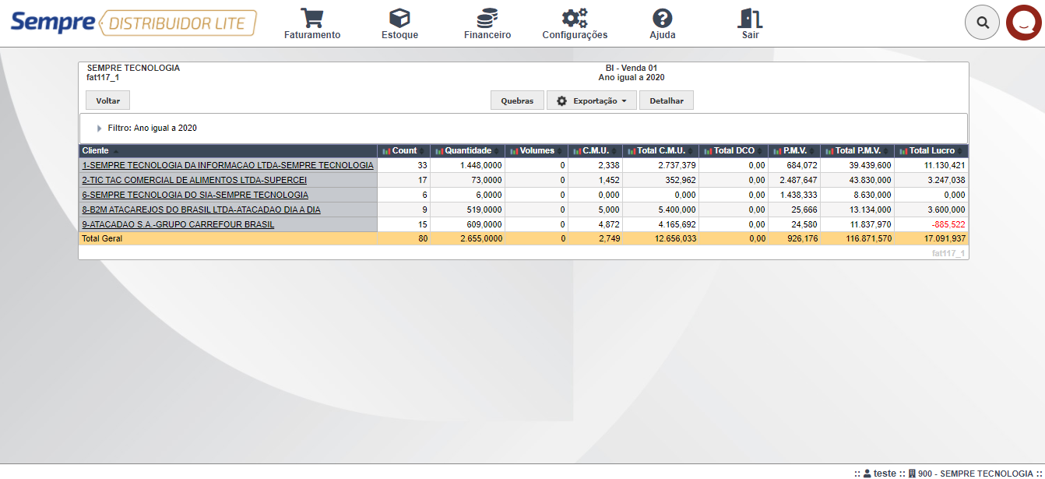The width and height of the screenshot is (1045, 479).
Task: Click the chart icon beside Total DCO header
Action: (708, 151)
